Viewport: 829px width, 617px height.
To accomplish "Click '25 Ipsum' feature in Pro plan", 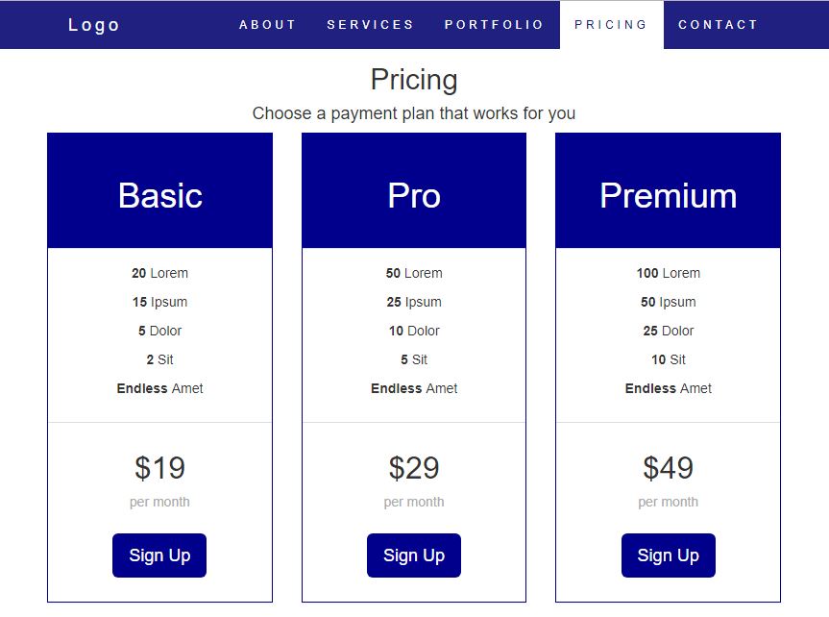I will coord(414,302).
